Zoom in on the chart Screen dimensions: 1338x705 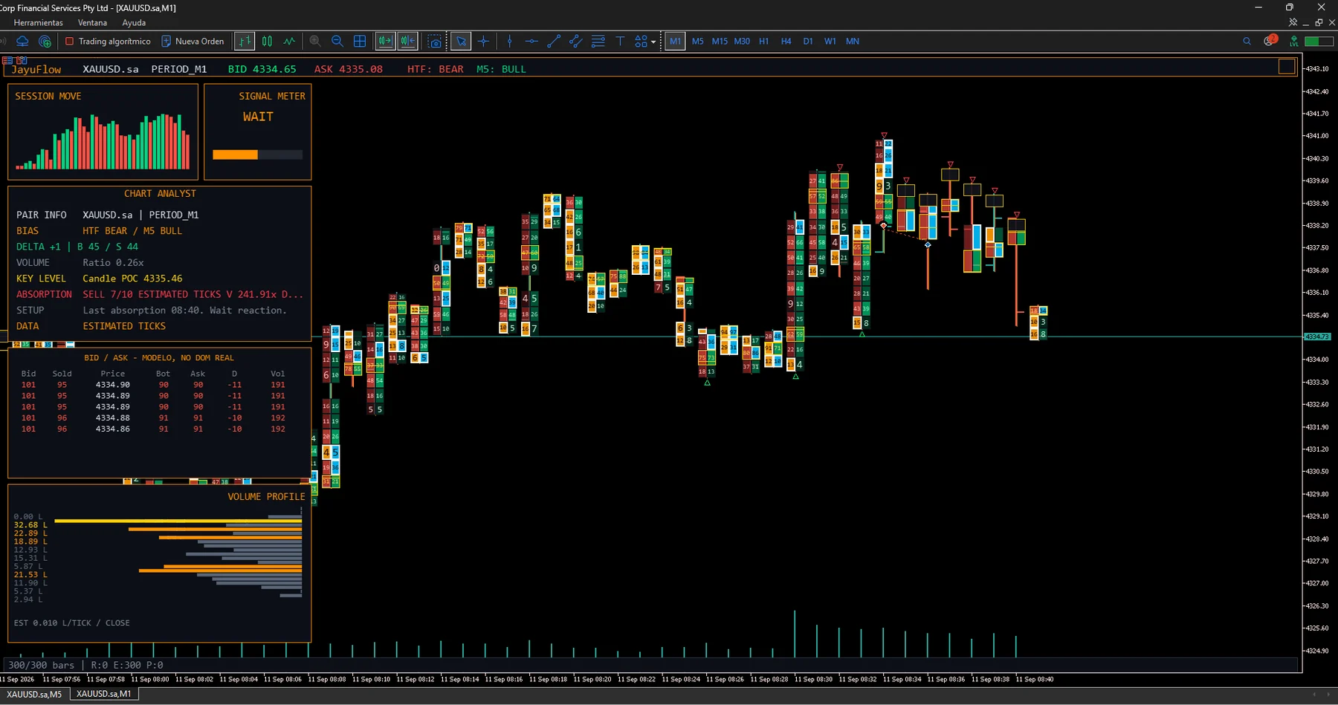pyautogui.click(x=315, y=42)
